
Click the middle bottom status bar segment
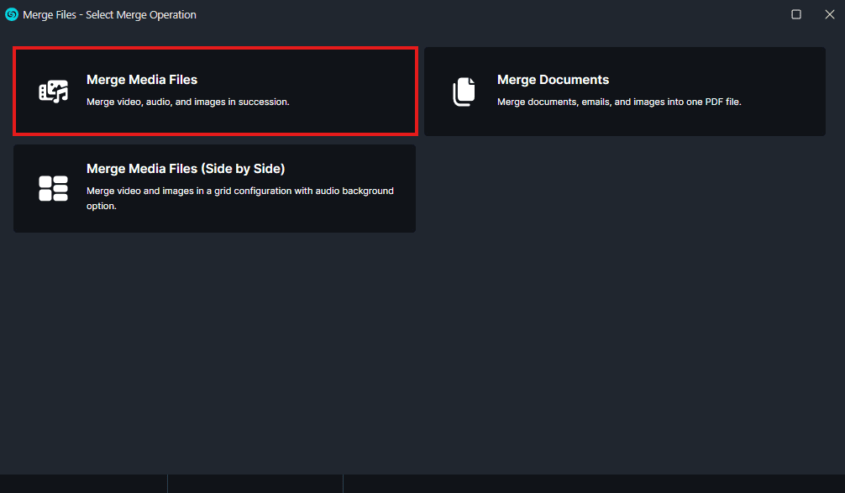click(255, 484)
